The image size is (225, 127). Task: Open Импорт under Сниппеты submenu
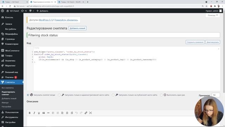pyautogui.click(x=5, y=103)
